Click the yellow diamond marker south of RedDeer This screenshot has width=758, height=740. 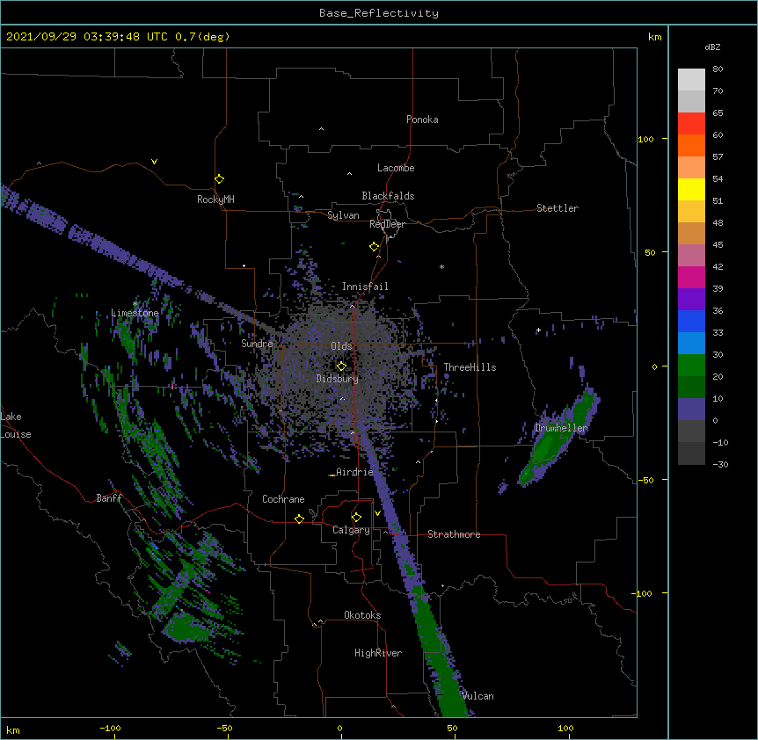(374, 246)
